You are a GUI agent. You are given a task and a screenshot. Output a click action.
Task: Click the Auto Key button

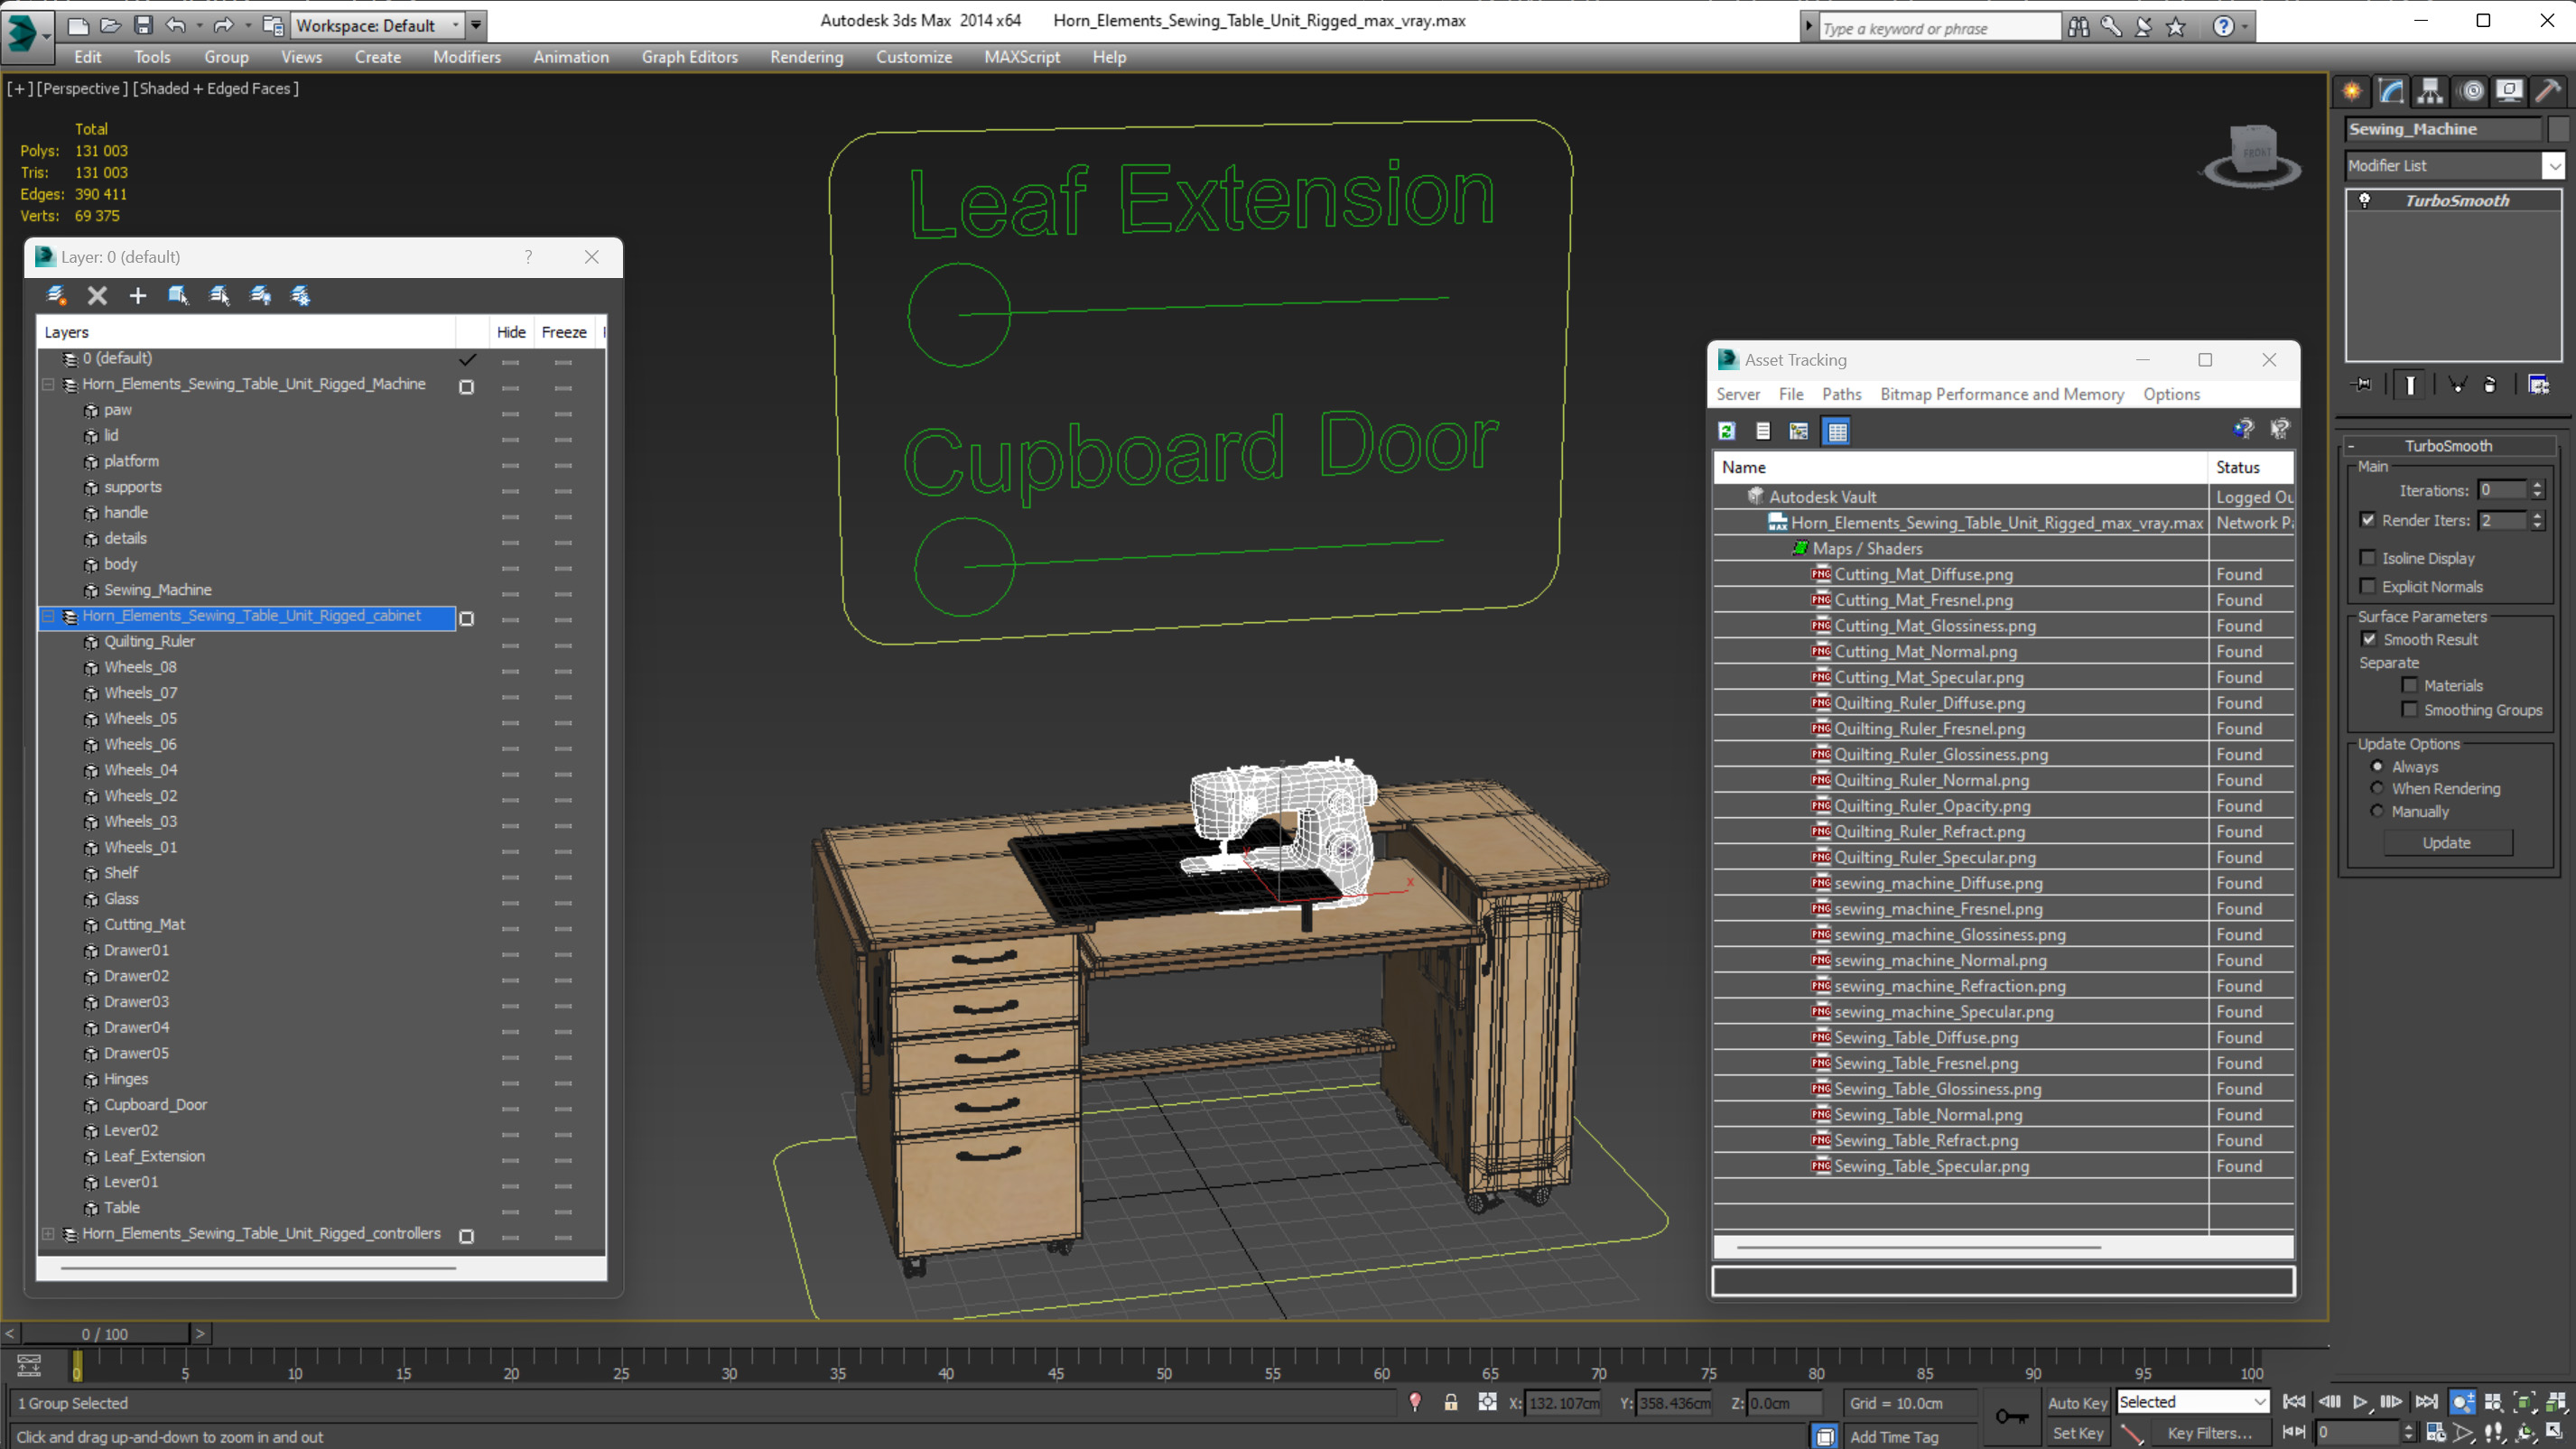(x=2077, y=1402)
